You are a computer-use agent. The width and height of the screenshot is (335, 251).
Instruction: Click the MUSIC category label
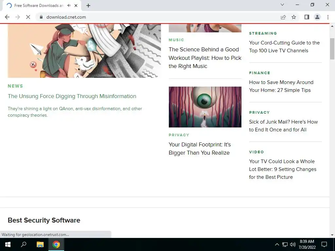point(176,40)
